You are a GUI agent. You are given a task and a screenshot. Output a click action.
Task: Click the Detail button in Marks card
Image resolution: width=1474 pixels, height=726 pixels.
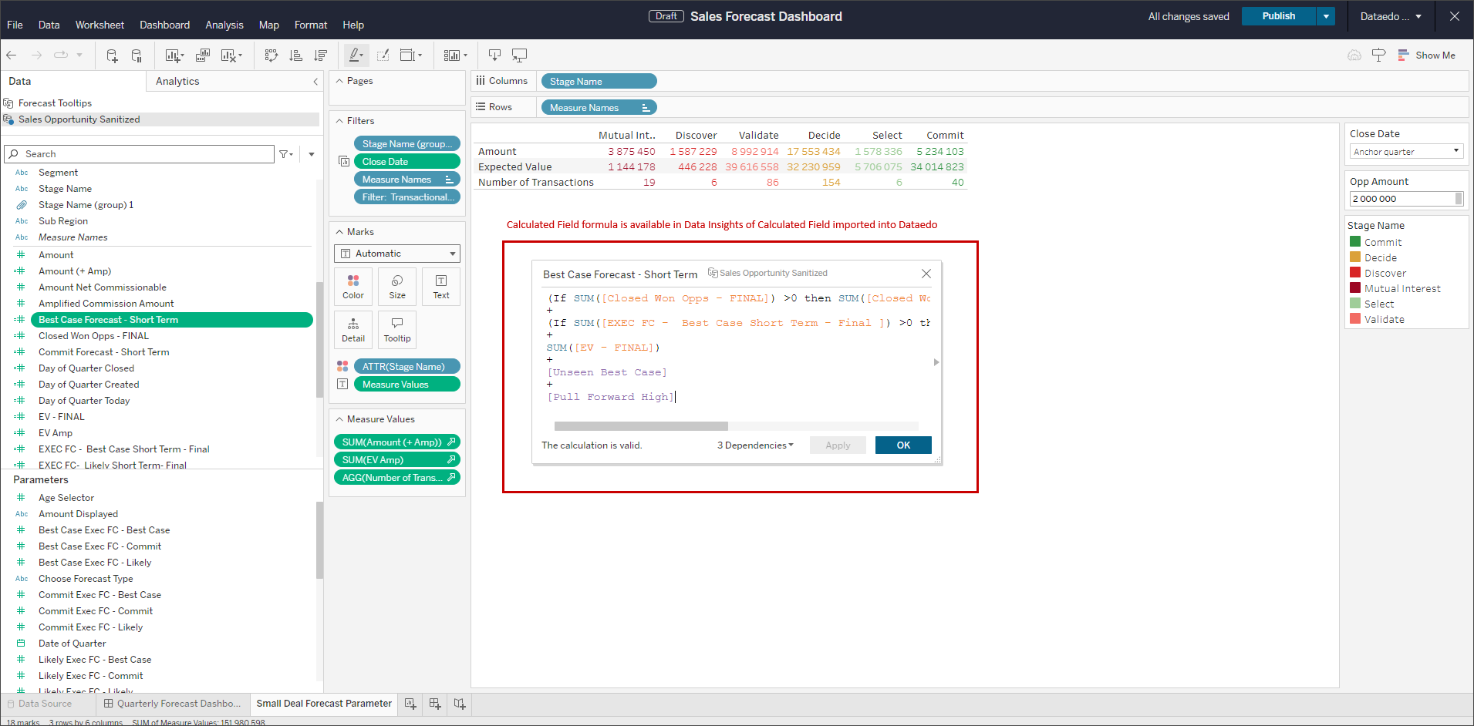(353, 330)
